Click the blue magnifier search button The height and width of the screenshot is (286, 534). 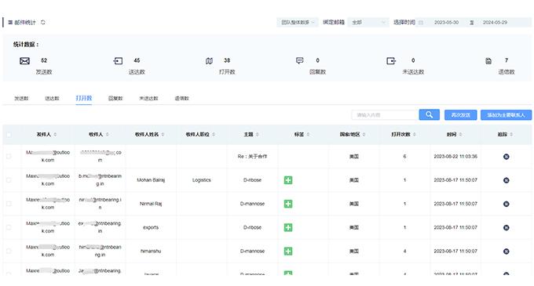(429, 115)
